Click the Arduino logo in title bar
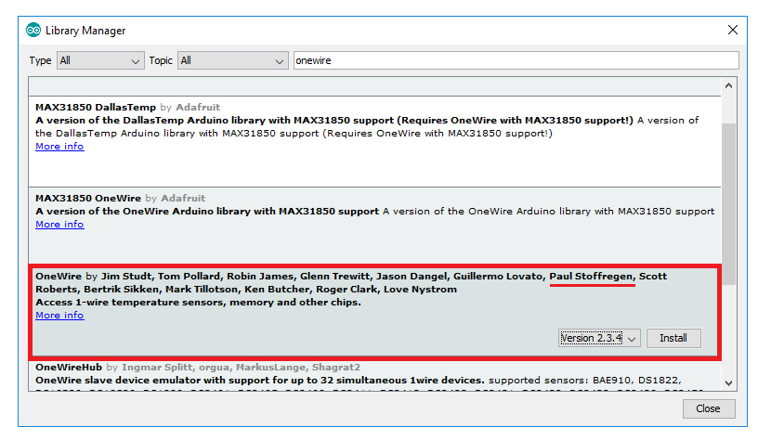 (33, 31)
